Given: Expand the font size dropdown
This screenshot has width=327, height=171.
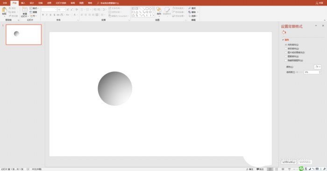Looking at the screenshot, I should 64,10.
